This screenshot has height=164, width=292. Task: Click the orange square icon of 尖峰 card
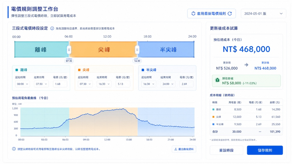pyautogui.click(x=79, y=70)
